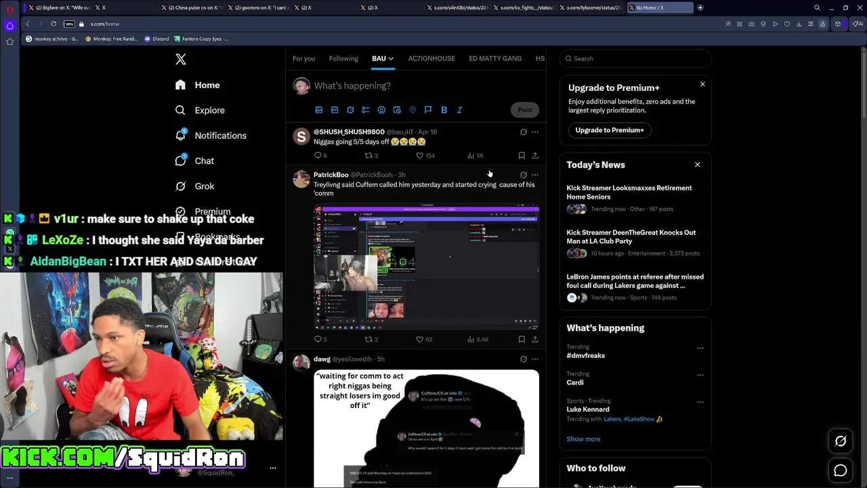Click the X logo above Home
The width and height of the screenshot is (867, 488).
pos(181,60)
